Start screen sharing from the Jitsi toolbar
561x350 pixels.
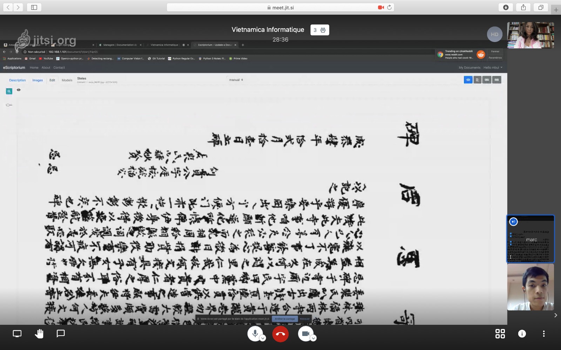click(17, 334)
